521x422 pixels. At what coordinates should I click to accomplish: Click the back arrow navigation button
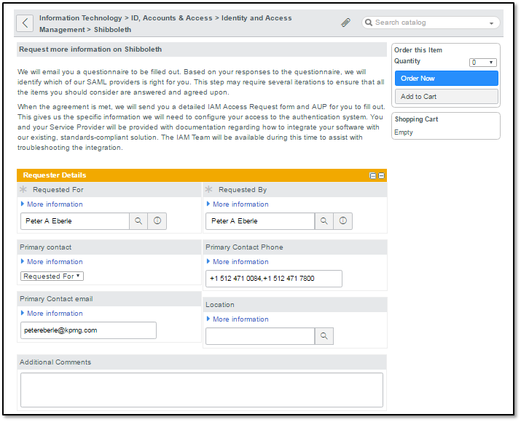pos(26,23)
